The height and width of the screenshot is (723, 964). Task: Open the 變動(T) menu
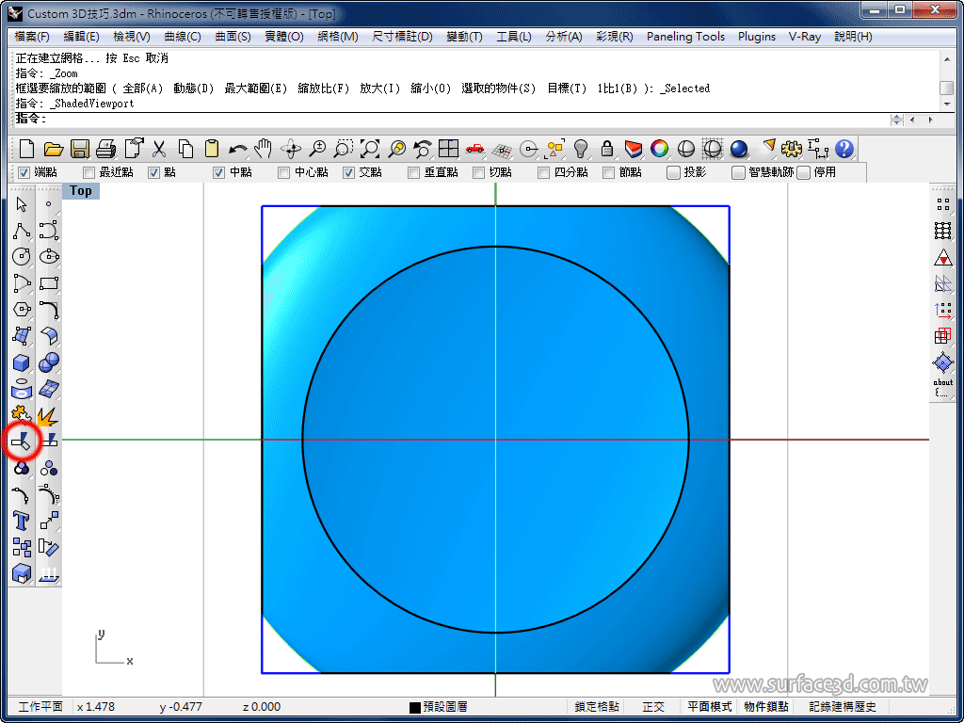[x=464, y=37]
